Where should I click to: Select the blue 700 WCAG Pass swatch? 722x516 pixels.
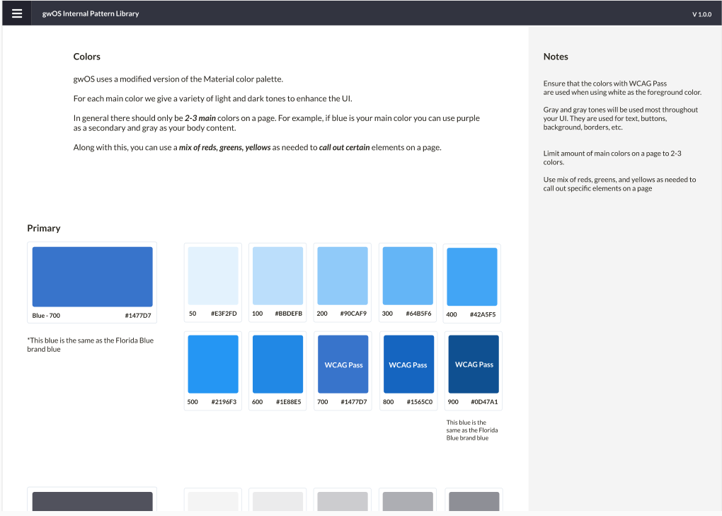343,364
